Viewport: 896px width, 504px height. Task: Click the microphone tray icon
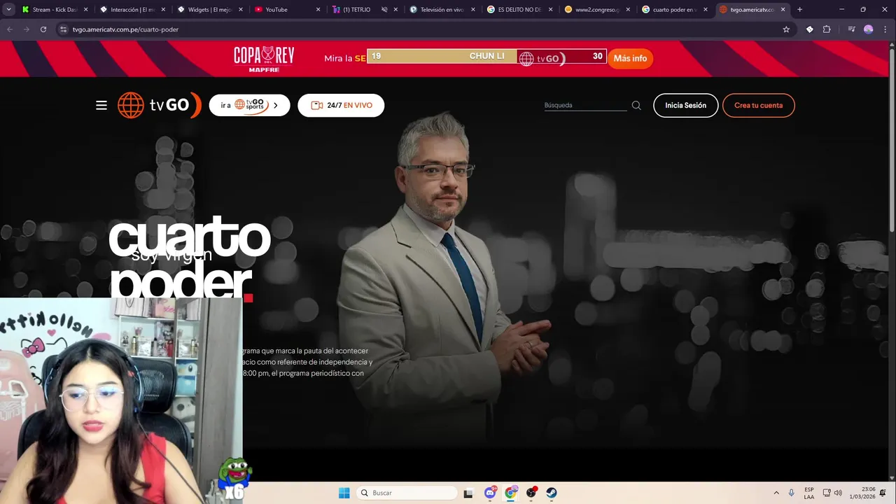[792, 493]
